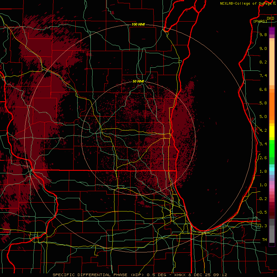Click the -0.5 color scale value
277x277 pixels.
262,212
